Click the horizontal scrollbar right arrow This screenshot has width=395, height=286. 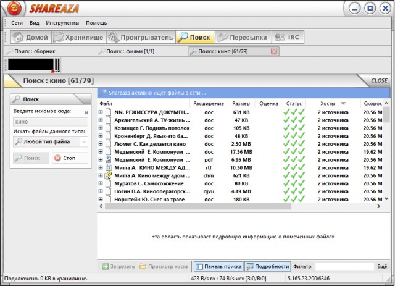click(378, 206)
